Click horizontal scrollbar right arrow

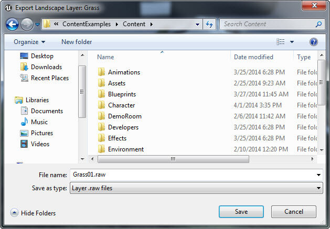pyautogui.click(x=312, y=159)
